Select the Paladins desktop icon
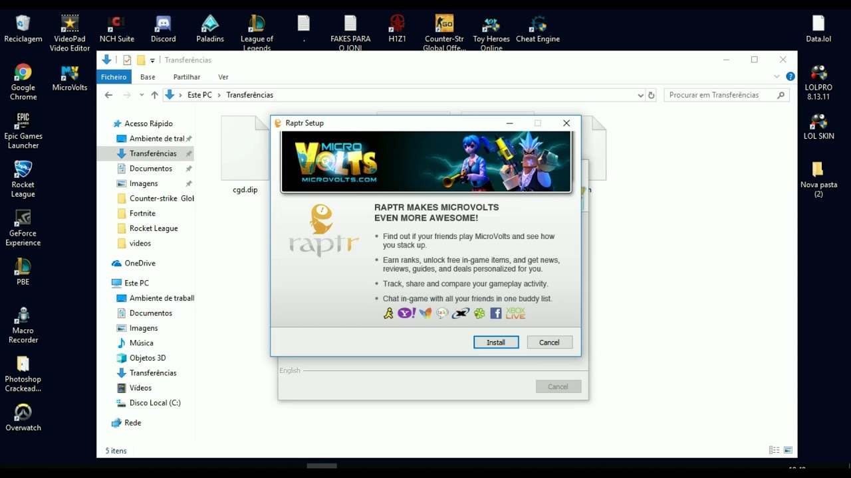851x478 pixels. [x=210, y=29]
